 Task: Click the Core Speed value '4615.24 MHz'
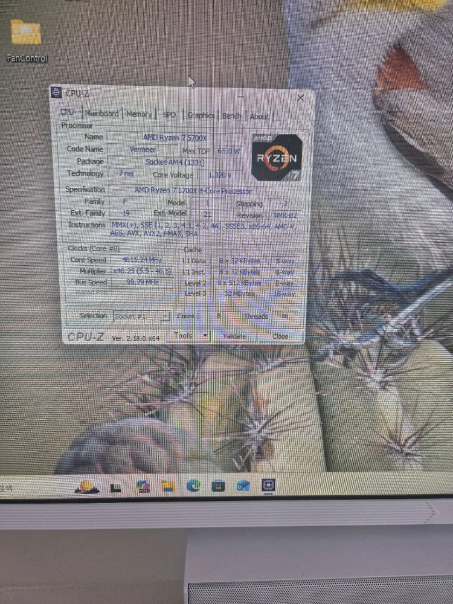coord(142,260)
